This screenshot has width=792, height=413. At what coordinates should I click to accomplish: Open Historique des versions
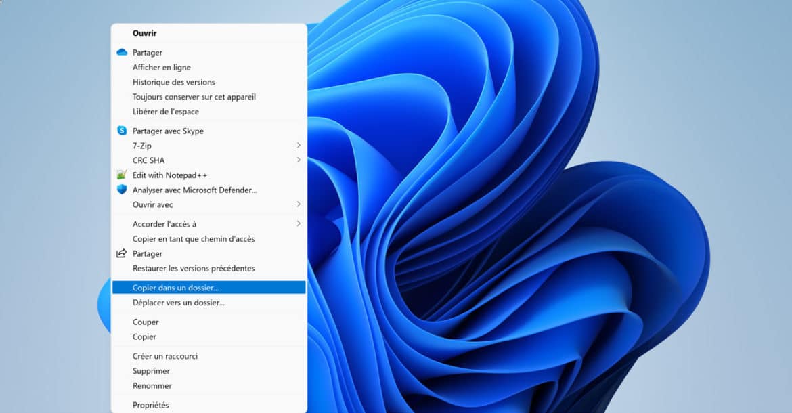tap(173, 82)
